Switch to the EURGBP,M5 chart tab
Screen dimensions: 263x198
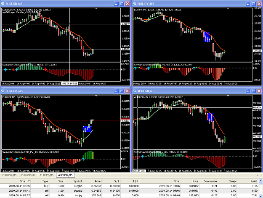(x=28, y=175)
